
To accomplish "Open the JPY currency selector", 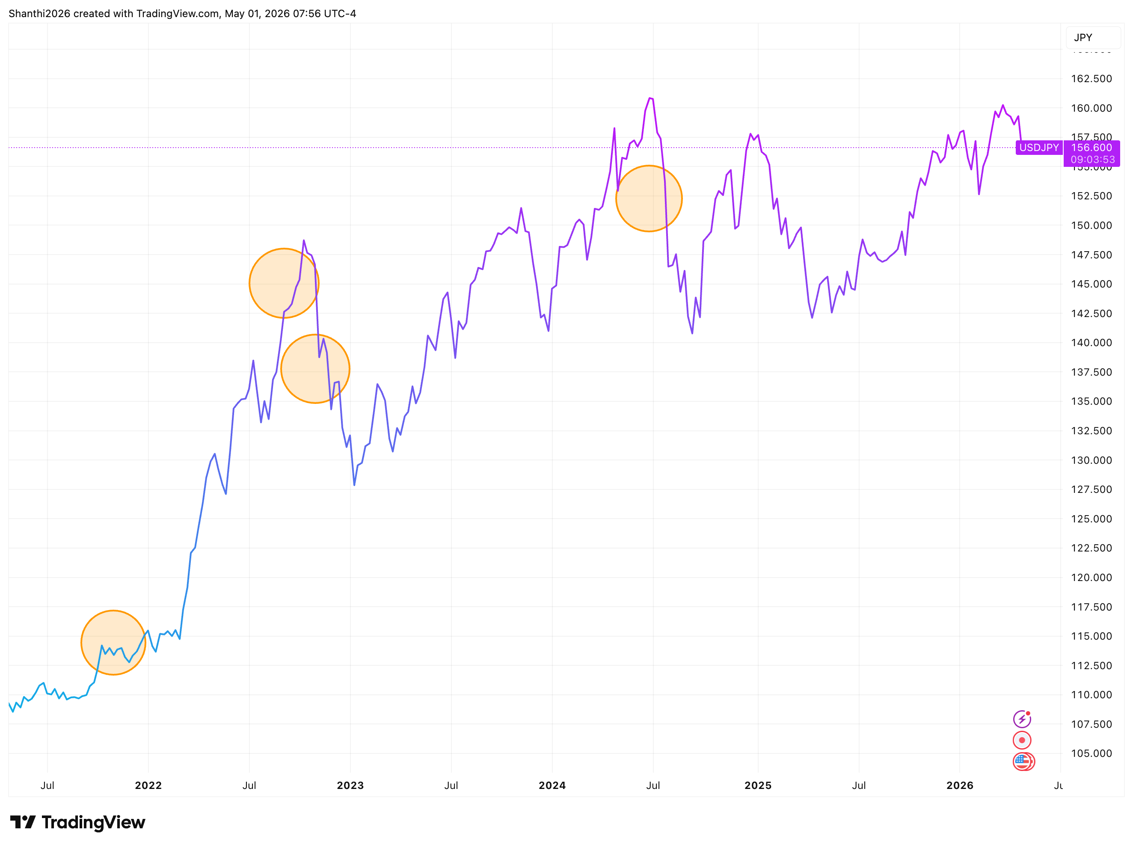I will tap(1093, 37).
